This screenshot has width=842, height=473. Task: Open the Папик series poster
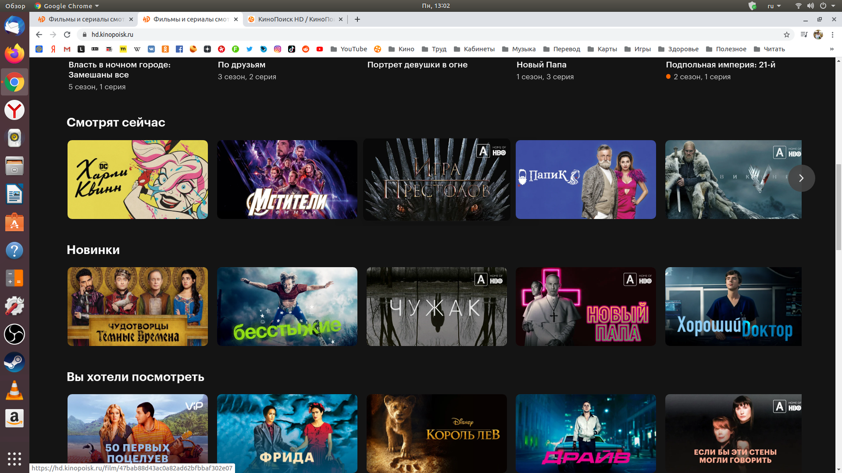[x=586, y=179]
